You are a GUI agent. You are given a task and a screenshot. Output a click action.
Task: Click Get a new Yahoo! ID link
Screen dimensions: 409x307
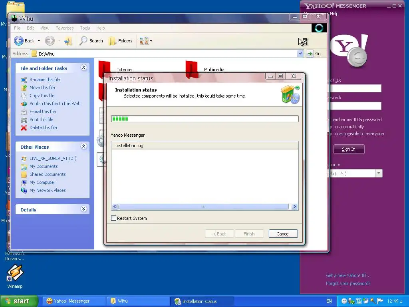tap(348, 275)
